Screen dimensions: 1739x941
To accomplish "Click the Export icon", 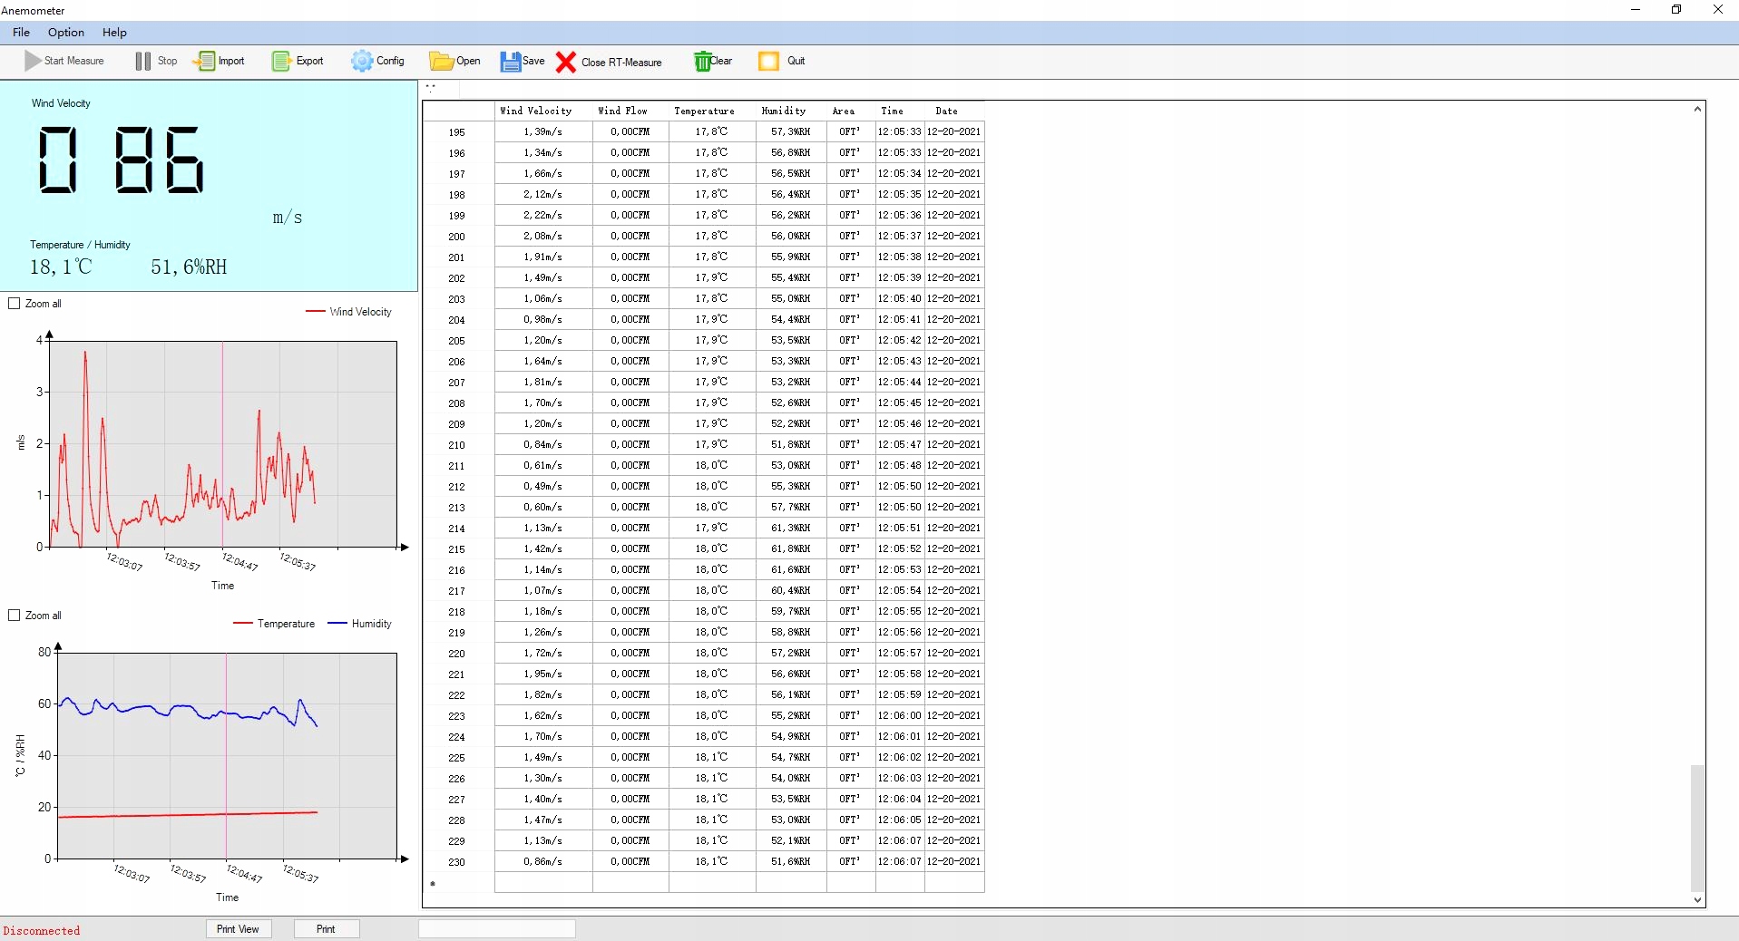I will [x=281, y=61].
